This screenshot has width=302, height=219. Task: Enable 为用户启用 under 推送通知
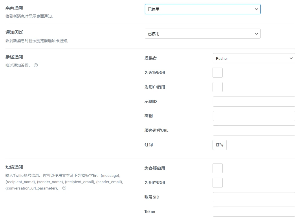click(x=217, y=87)
